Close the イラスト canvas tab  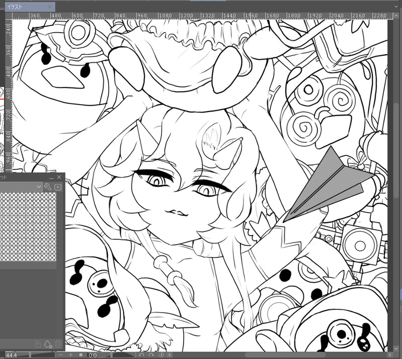pyautogui.click(x=50, y=7)
